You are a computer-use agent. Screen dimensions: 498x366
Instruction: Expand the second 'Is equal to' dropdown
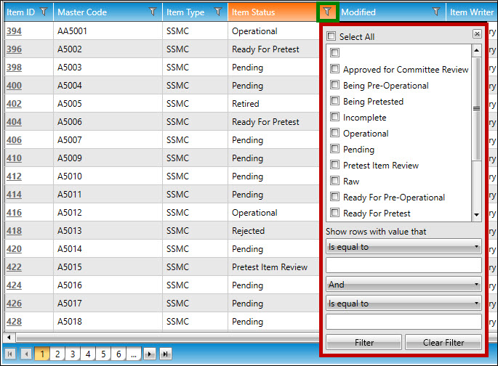[x=403, y=304]
